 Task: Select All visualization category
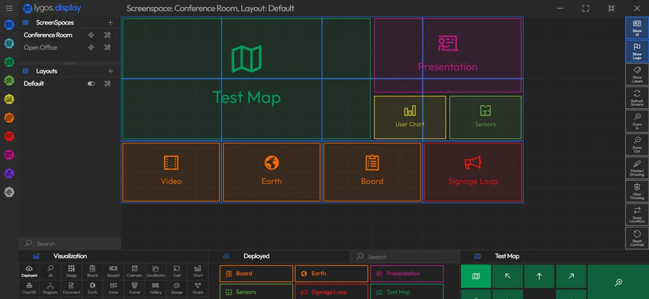[50, 271]
